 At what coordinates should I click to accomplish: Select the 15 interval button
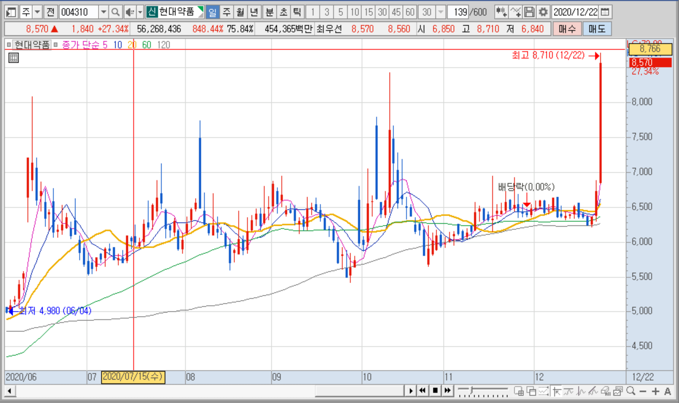(x=369, y=12)
